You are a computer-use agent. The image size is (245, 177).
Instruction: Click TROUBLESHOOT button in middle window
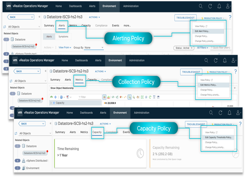(x=191, y=72)
